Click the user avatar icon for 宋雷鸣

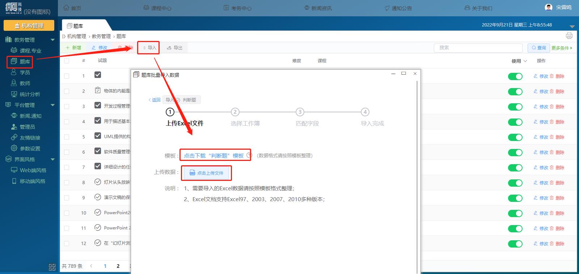pos(549,7)
